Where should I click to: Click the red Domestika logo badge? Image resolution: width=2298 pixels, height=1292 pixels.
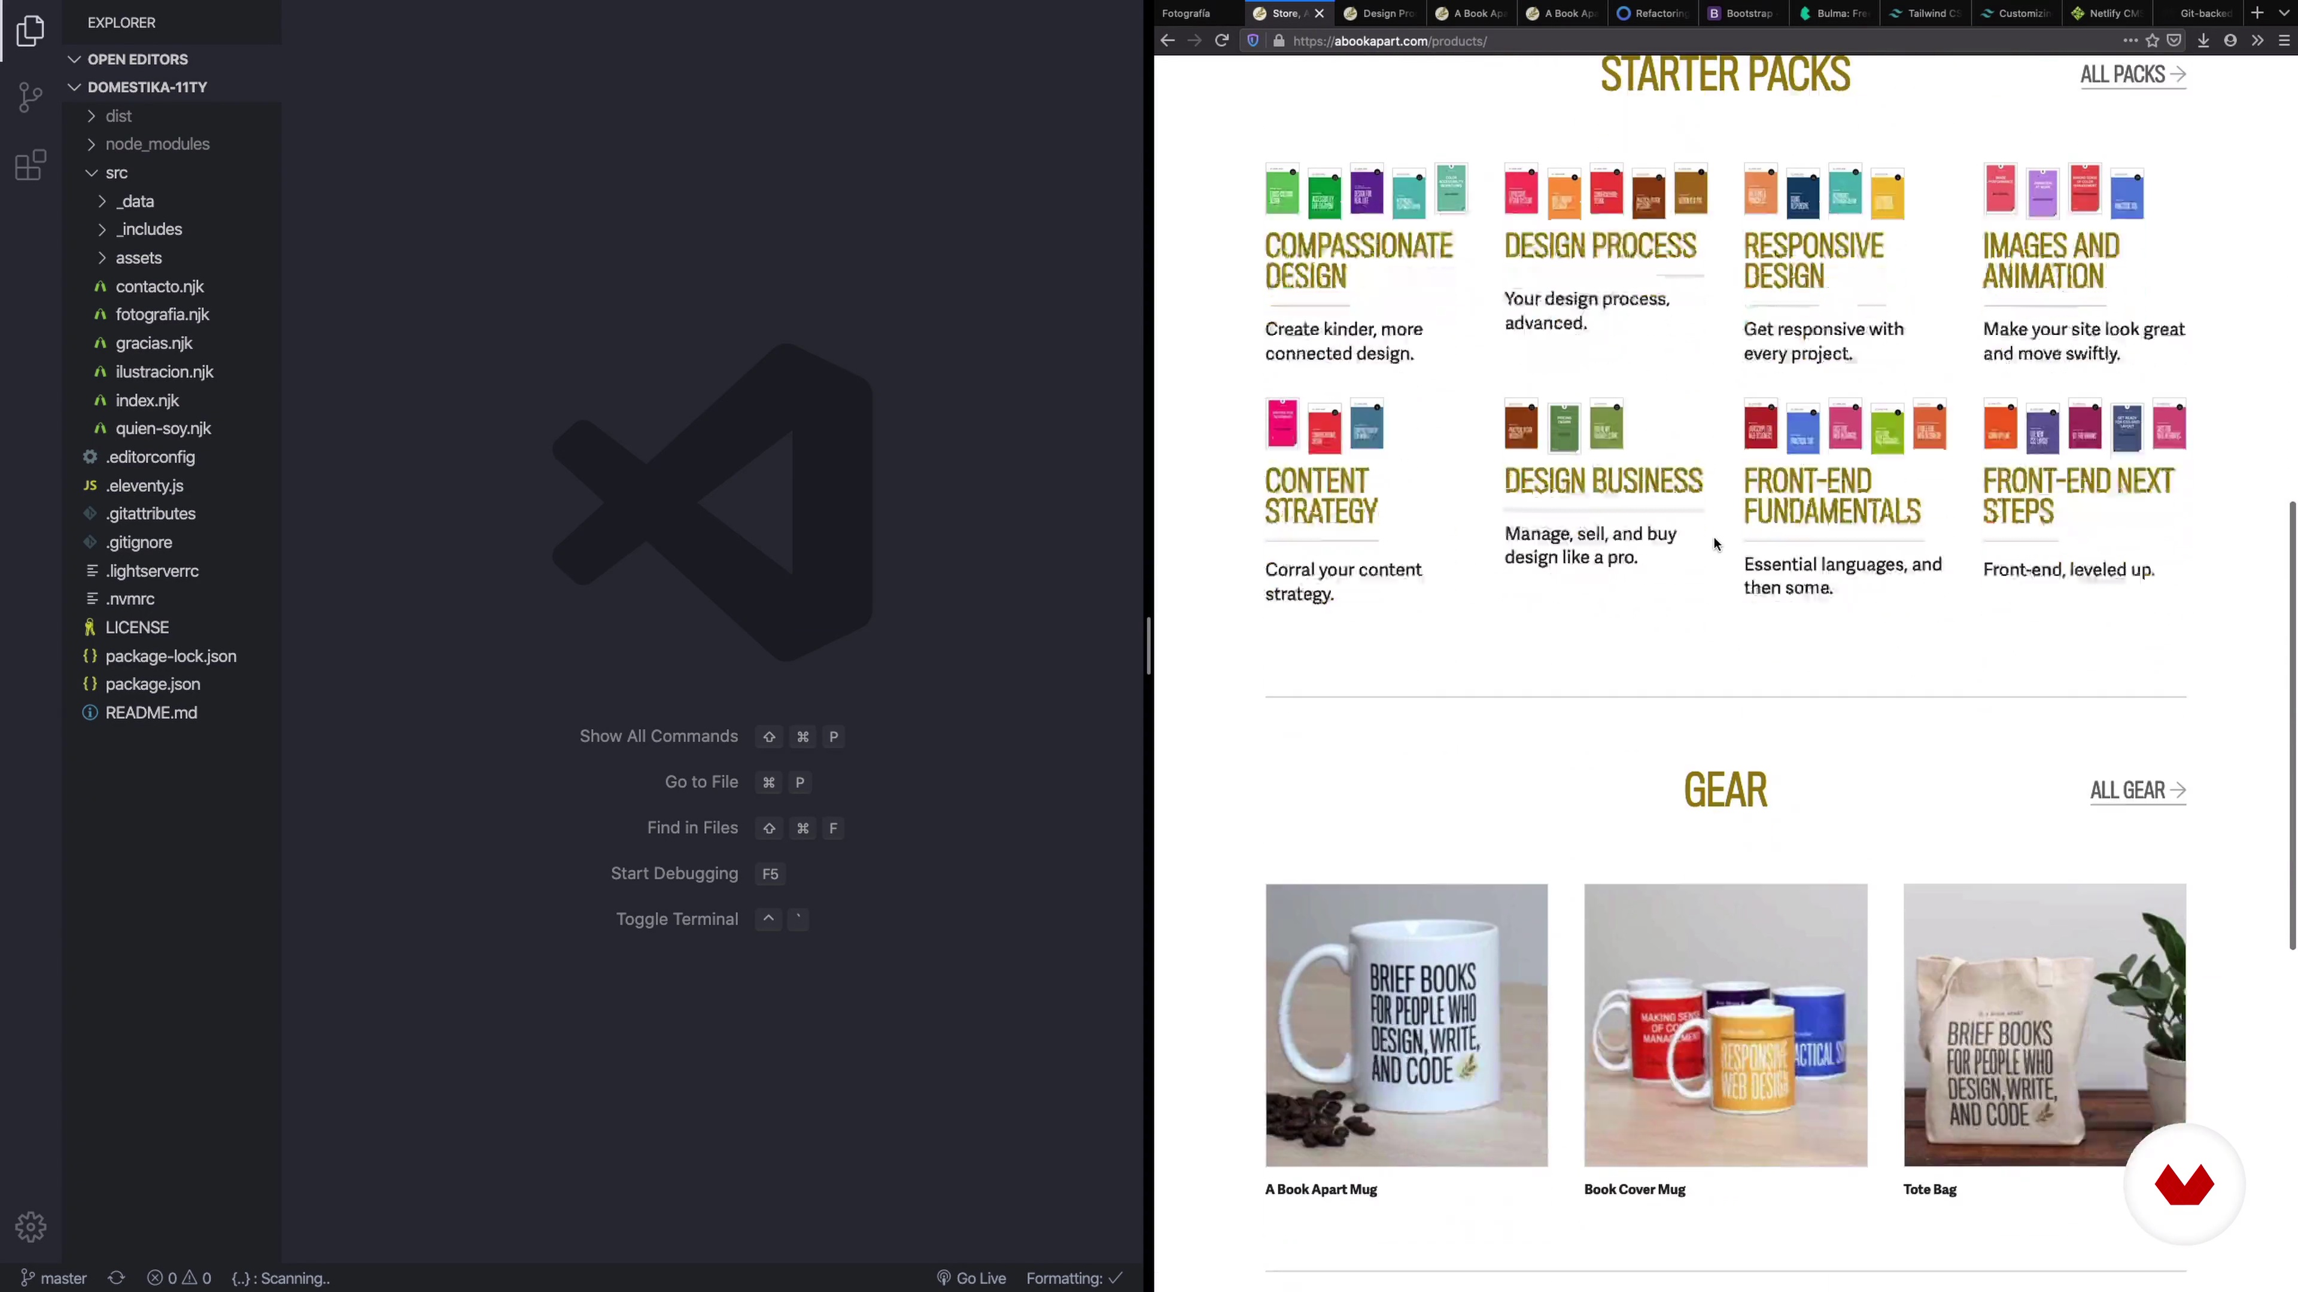[x=2184, y=1184]
